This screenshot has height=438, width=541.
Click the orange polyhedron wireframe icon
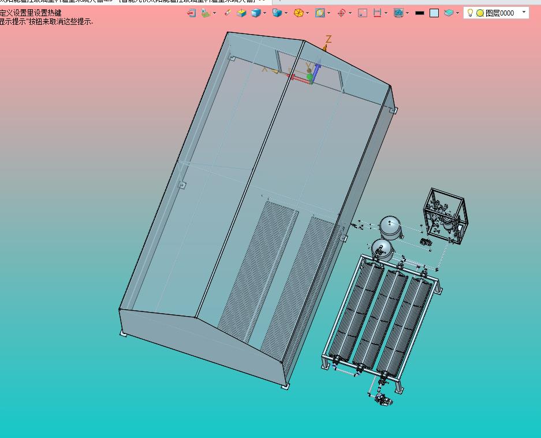click(x=299, y=13)
